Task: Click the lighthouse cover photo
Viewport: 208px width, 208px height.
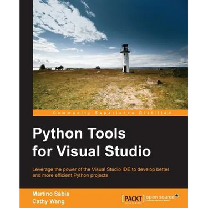Action: click(110, 55)
